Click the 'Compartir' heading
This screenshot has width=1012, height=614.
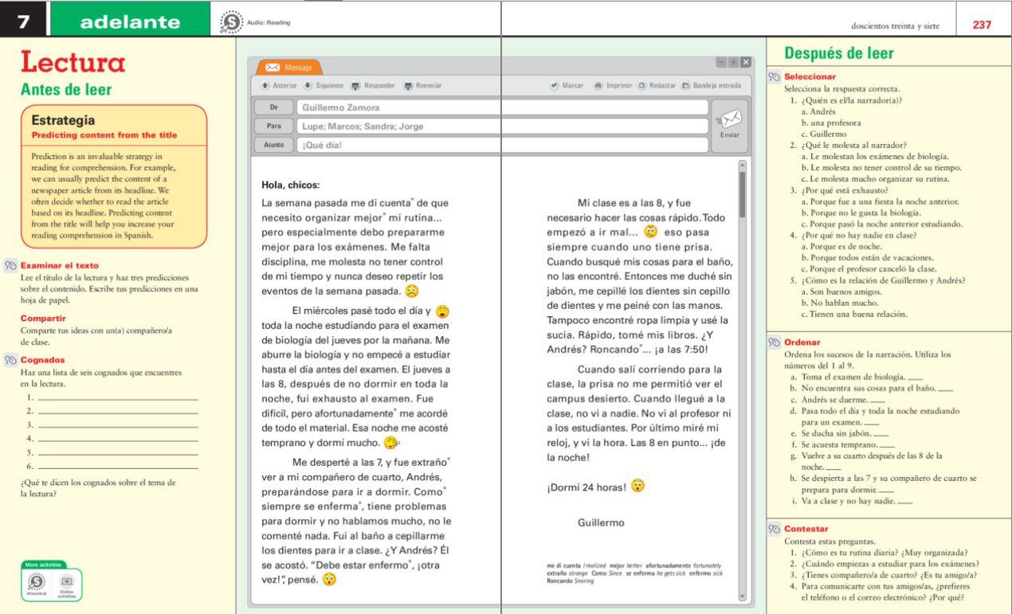click(x=43, y=317)
